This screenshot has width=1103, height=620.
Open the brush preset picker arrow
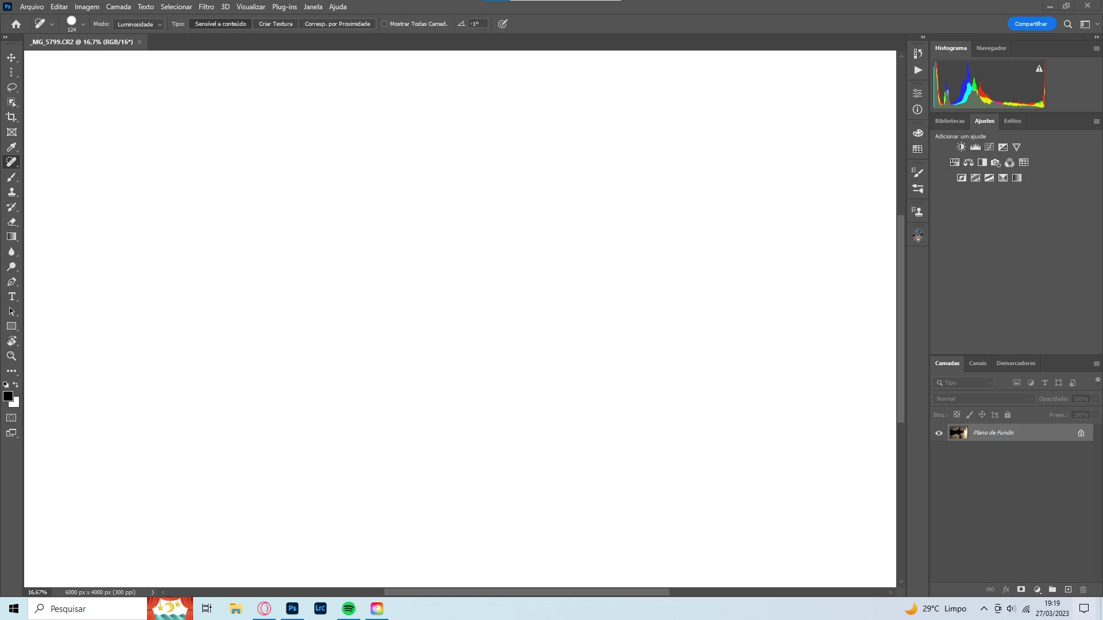coord(83,24)
